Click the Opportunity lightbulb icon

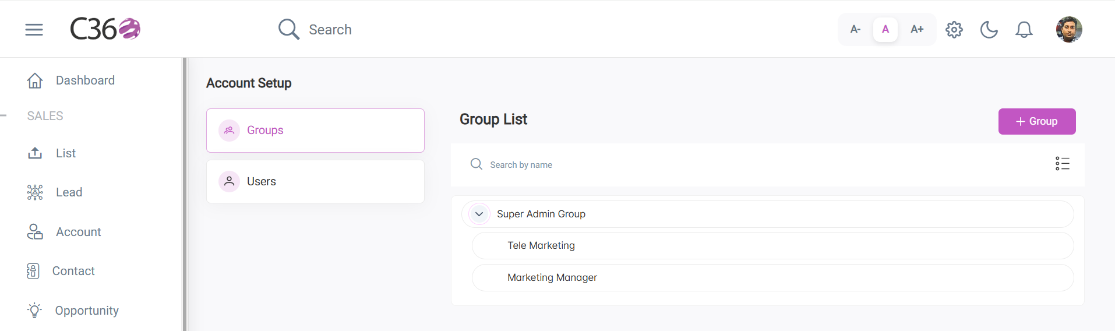tap(35, 310)
